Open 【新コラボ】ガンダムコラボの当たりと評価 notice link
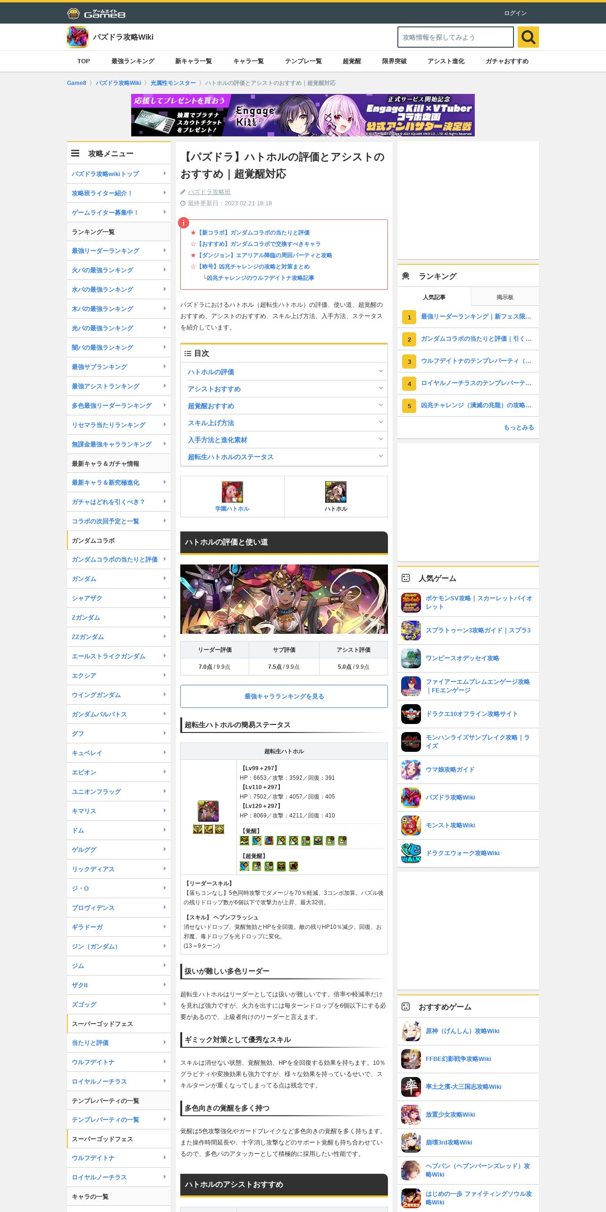 click(253, 233)
